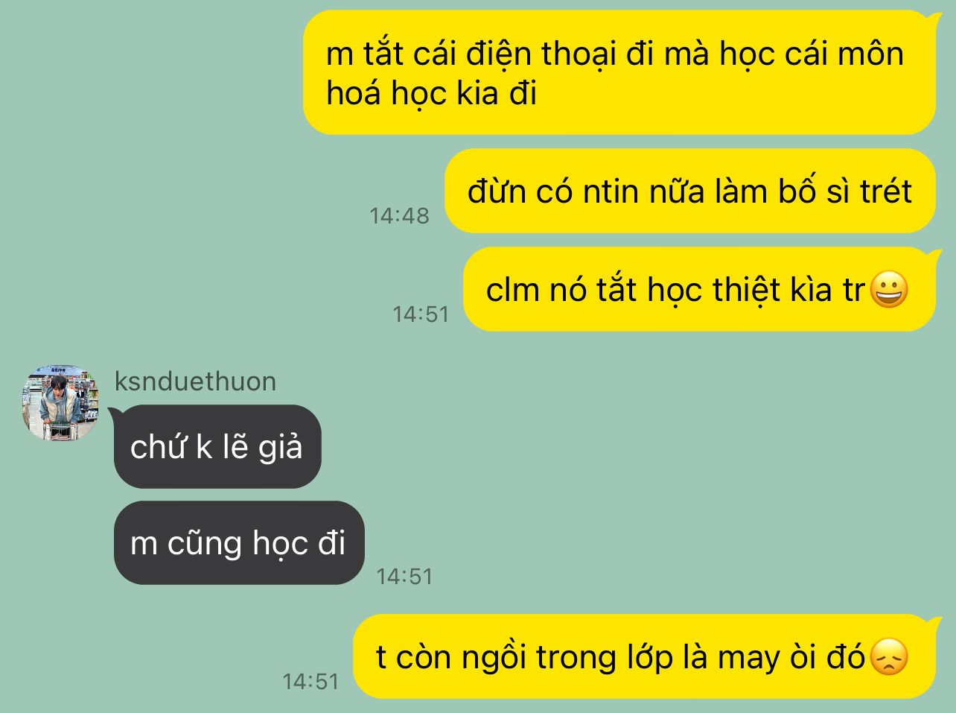Click the 14:51 timestamp after 'm cũng học đi'
The width and height of the screenshot is (956, 713).
tap(404, 577)
